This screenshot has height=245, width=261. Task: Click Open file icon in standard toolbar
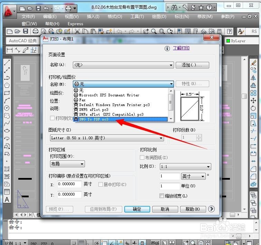(18, 31)
